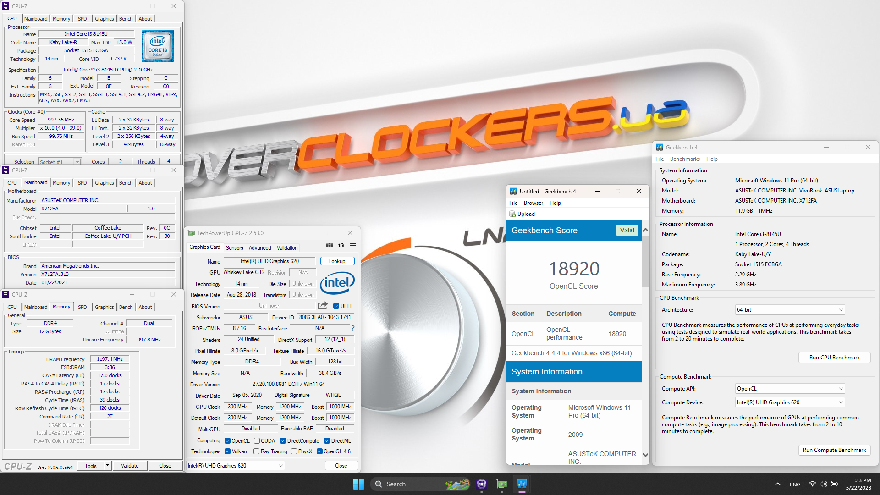This screenshot has height=495, width=880.
Task: Click the search highlight landscape icon in taskbar
Action: coord(457,484)
